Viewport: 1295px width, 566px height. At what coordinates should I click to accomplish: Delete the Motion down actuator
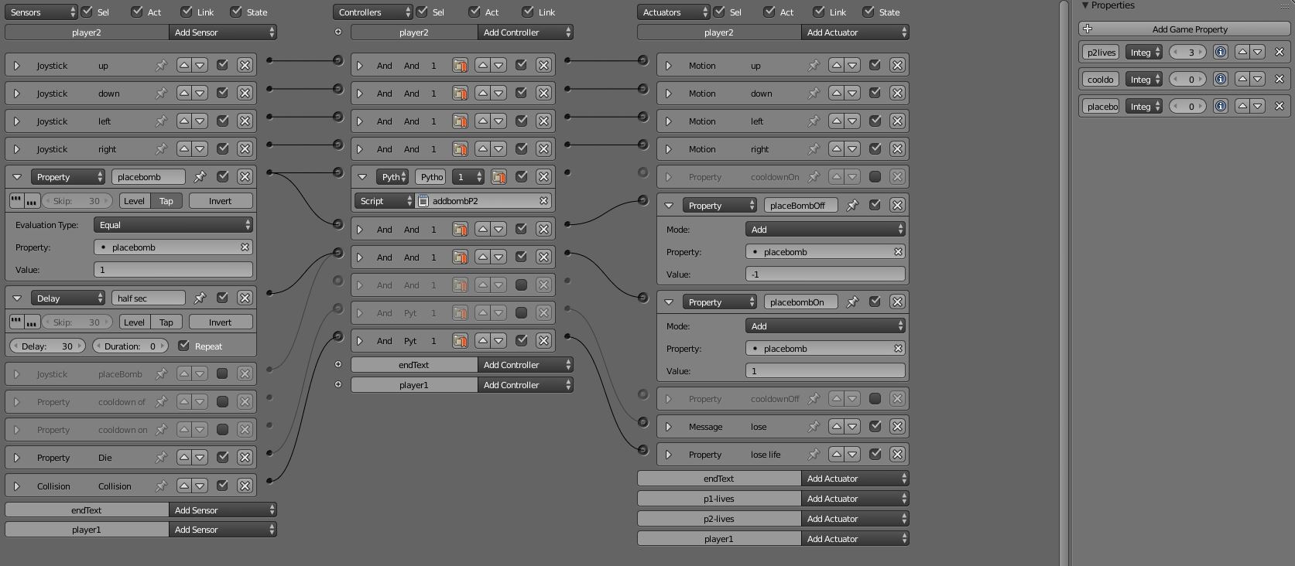pos(897,94)
